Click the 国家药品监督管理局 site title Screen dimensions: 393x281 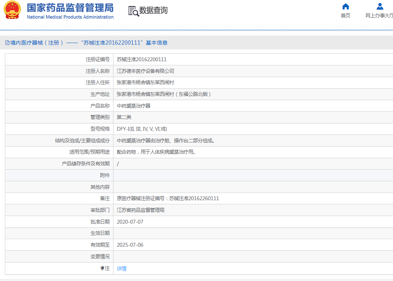click(x=70, y=8)
